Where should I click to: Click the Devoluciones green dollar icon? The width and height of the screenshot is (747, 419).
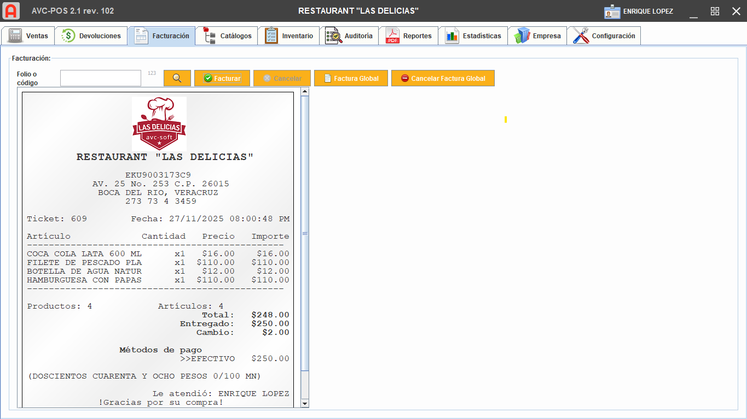coord(68,36)
